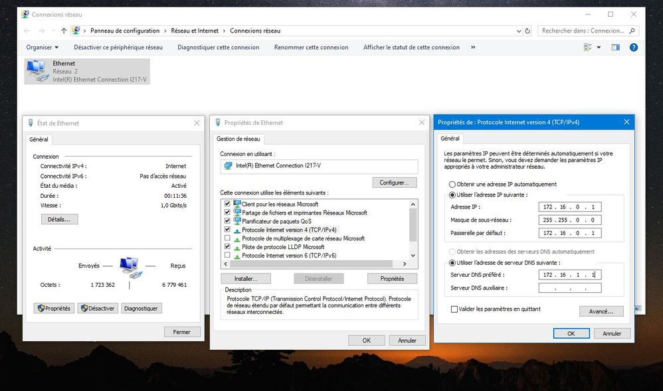Click the shield Propriétés button in État

54,308
